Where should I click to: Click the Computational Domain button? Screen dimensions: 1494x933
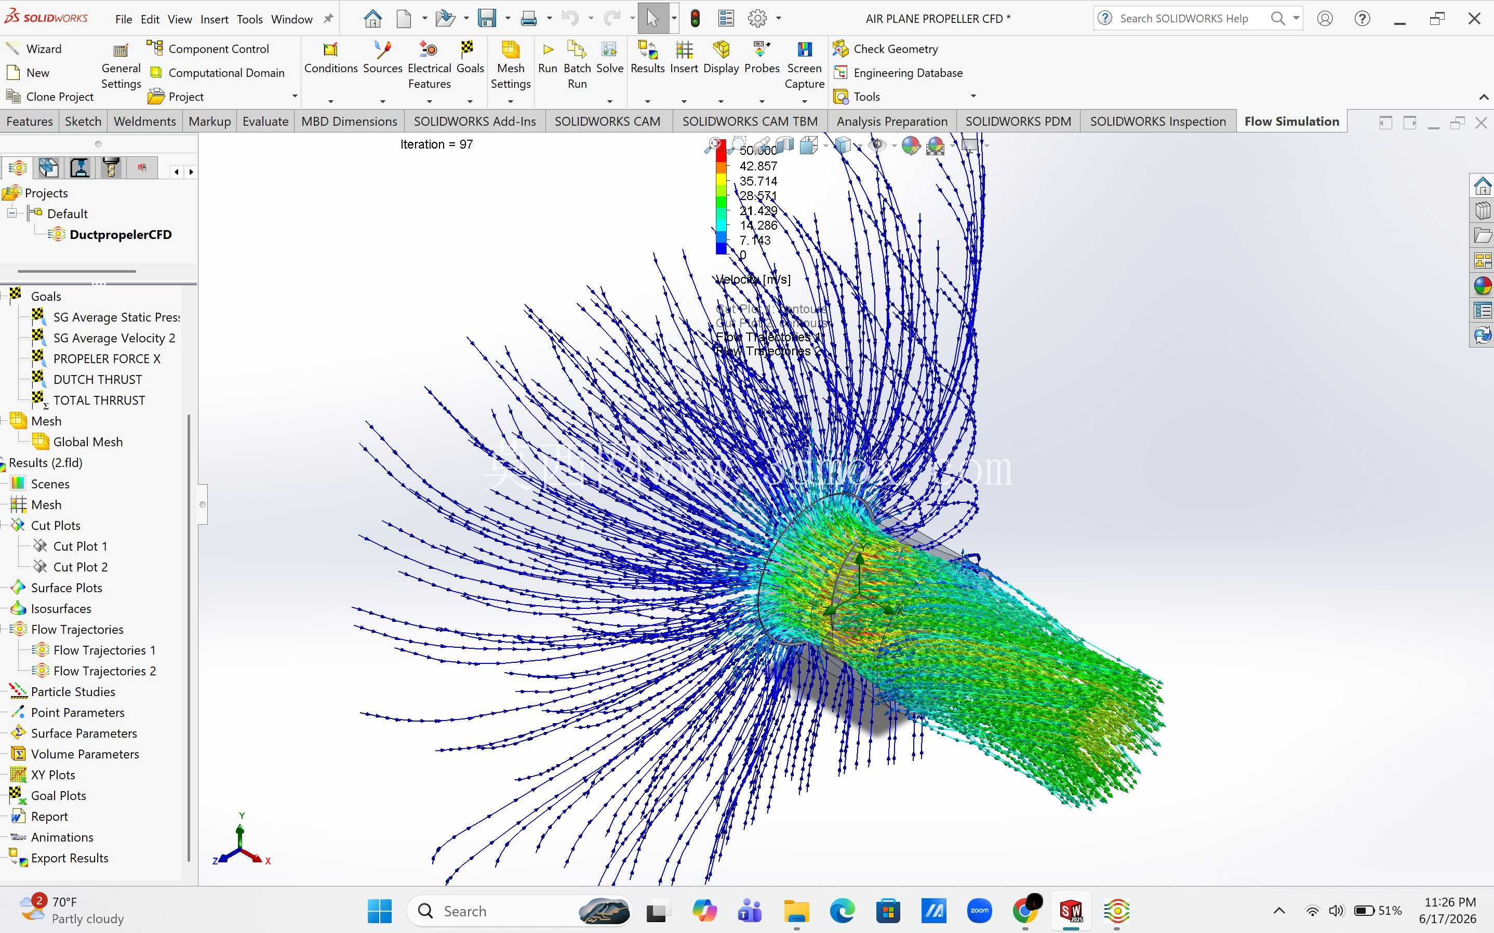[x=217, y=73]
